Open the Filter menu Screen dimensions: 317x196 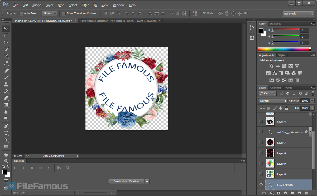pos(85,5)
